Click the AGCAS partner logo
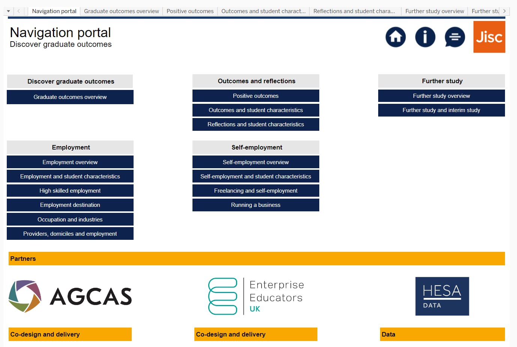This screenshot has height=347, width=517. tap(70, 296)
